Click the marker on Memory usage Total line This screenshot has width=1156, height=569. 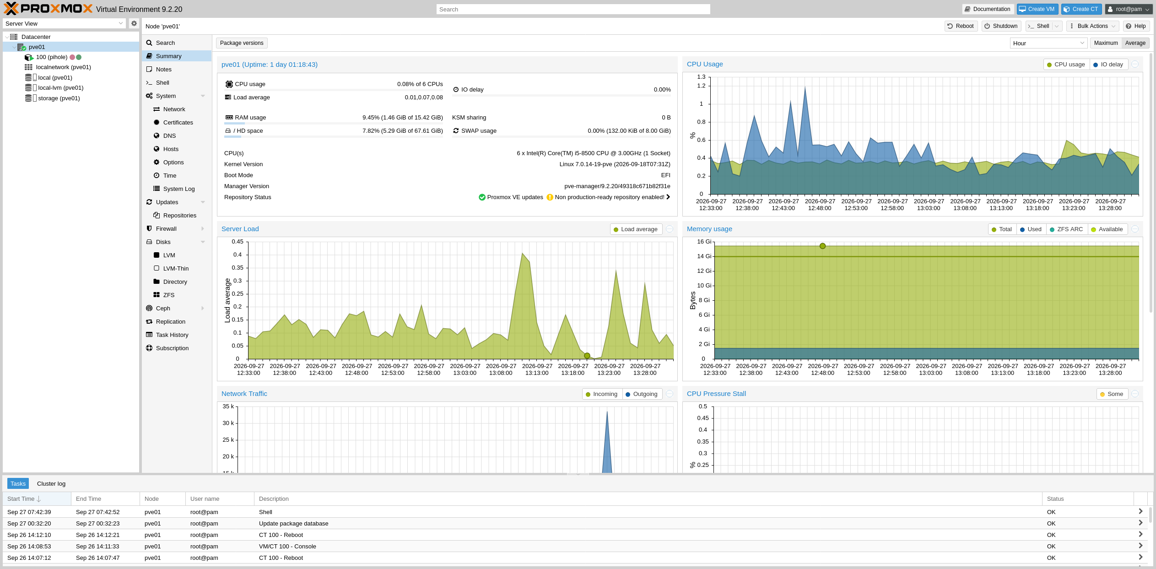[x=822, y=246]
